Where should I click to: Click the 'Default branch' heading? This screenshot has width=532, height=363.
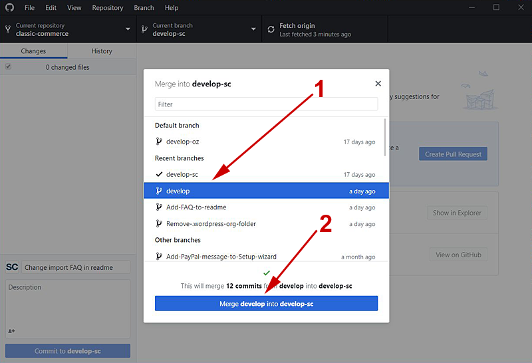click(177, 125)
